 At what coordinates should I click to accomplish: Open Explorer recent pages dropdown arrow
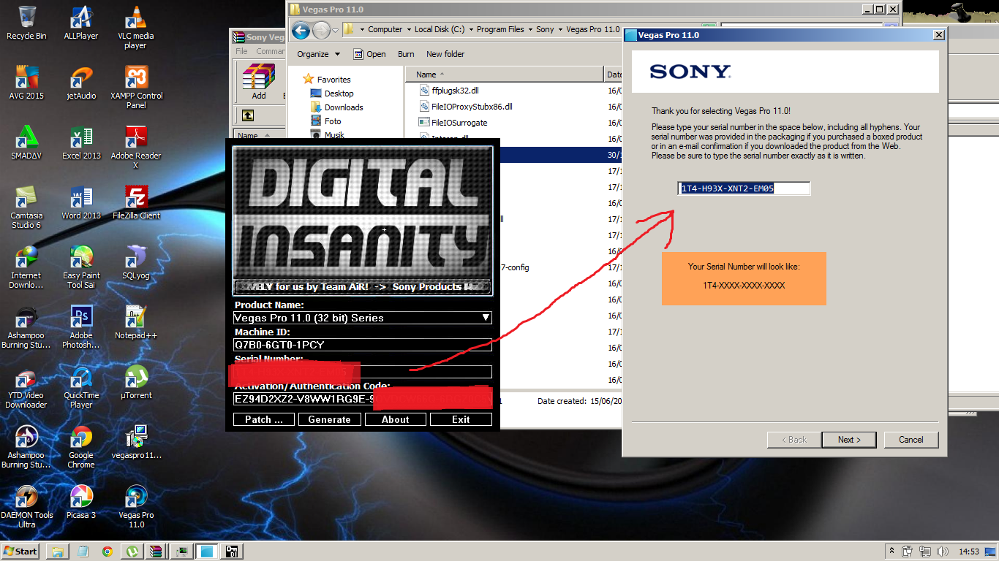(335, 30)
